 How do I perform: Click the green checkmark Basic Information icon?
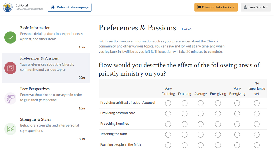coord(10,37)
